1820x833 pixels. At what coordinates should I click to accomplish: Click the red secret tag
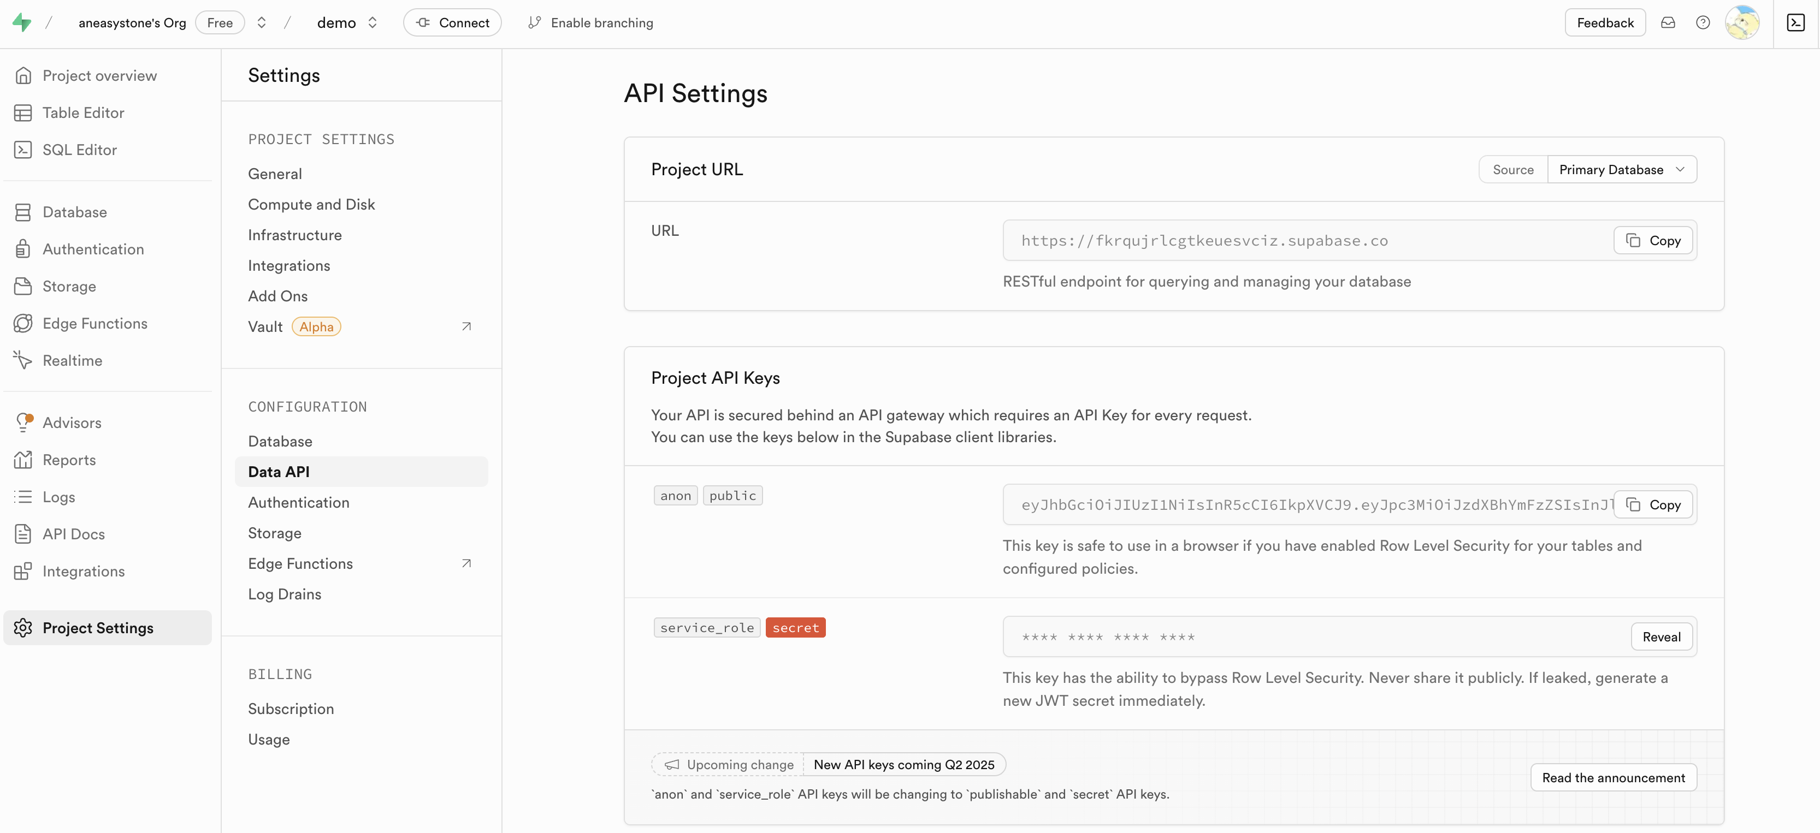(x=795, y=628)
